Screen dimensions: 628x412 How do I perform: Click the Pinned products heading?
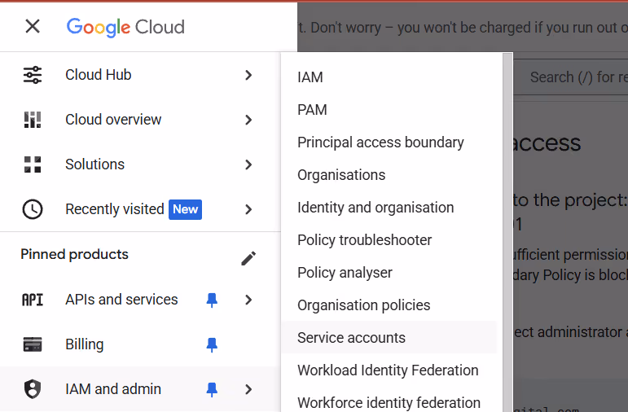click(74, 254)
